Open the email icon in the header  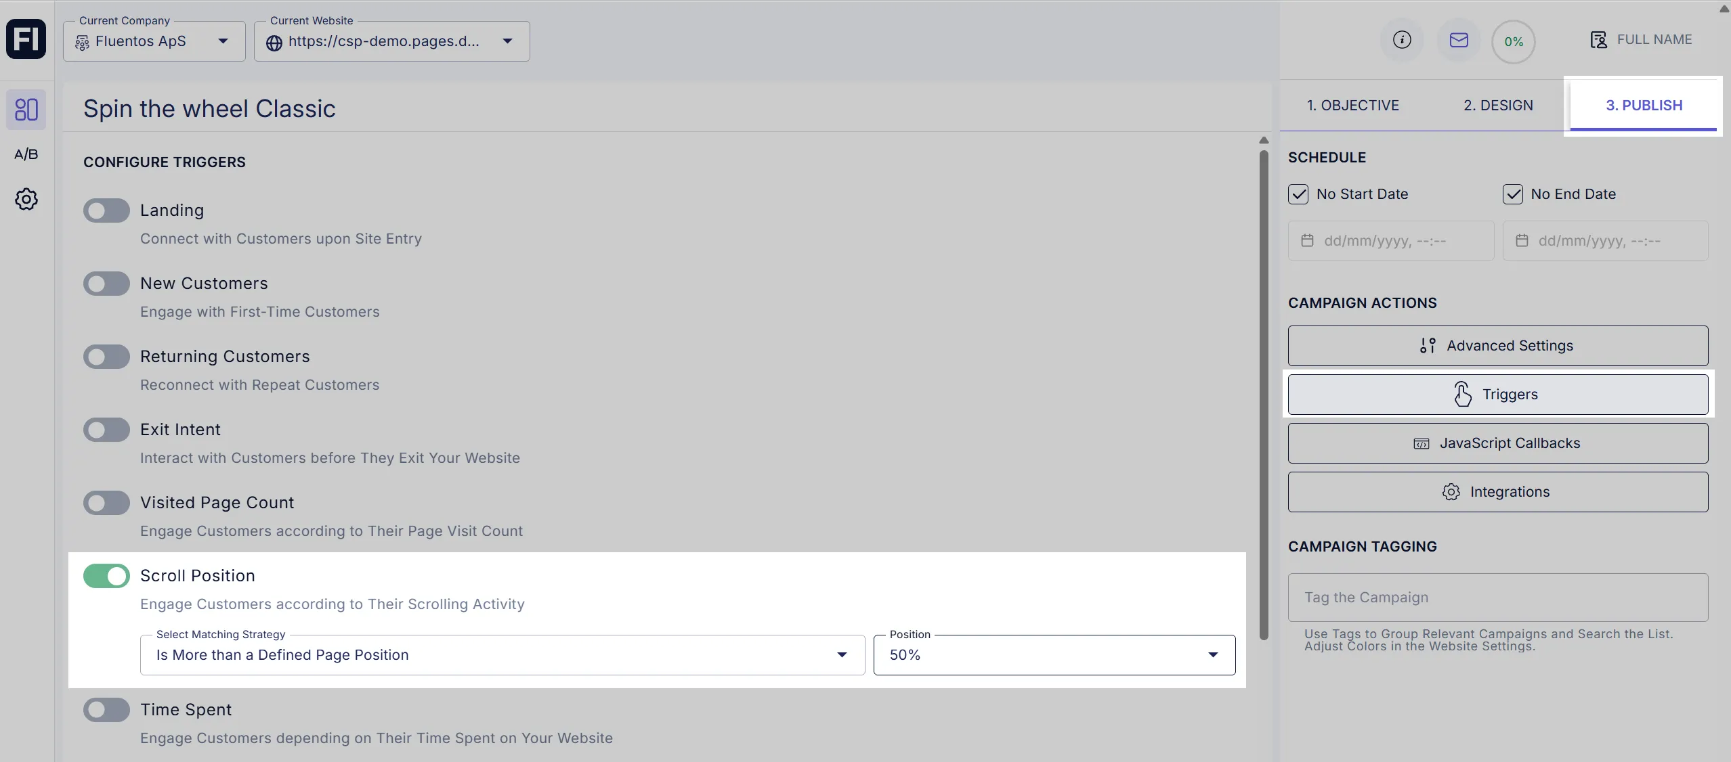tap(1458, 40)
